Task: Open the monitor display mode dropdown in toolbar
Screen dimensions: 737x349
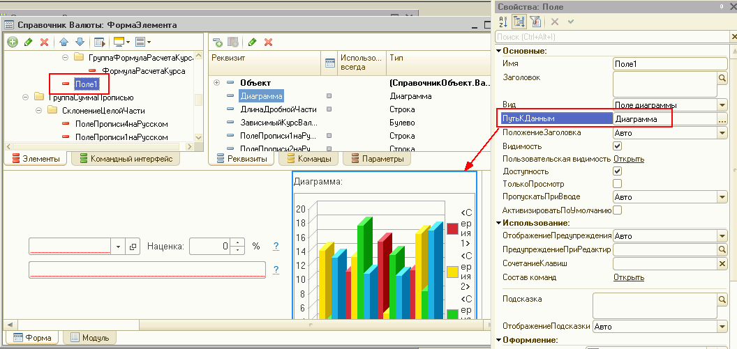Action: click(121, 42)
